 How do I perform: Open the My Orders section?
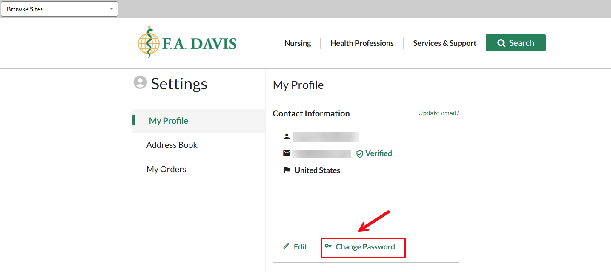(x=166, y=169)
